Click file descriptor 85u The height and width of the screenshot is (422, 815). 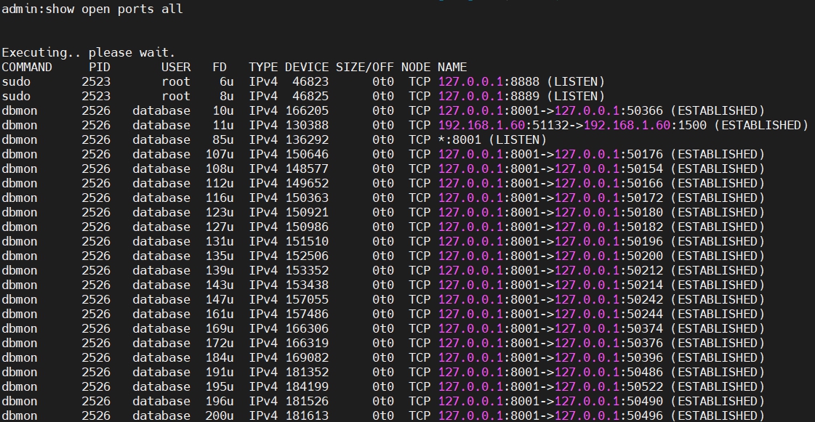[x=216, y=139]
